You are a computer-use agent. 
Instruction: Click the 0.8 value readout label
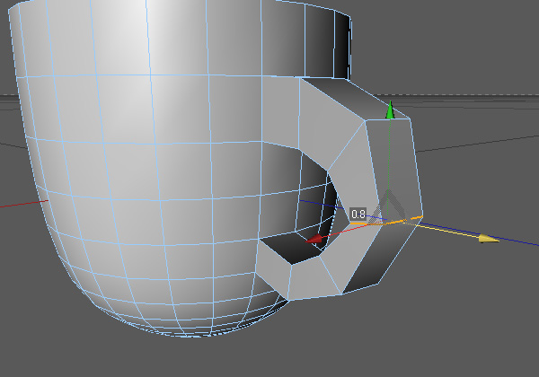(358, 215)
